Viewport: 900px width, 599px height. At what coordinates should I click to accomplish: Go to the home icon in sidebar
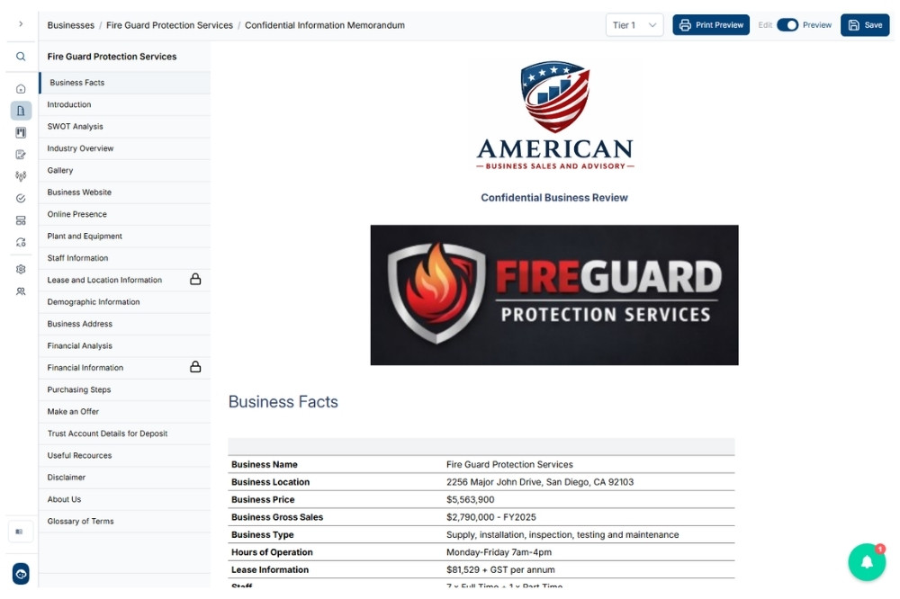point(21,88)
